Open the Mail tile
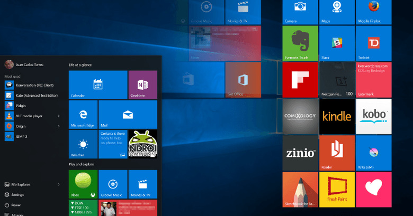 (128, 114)
